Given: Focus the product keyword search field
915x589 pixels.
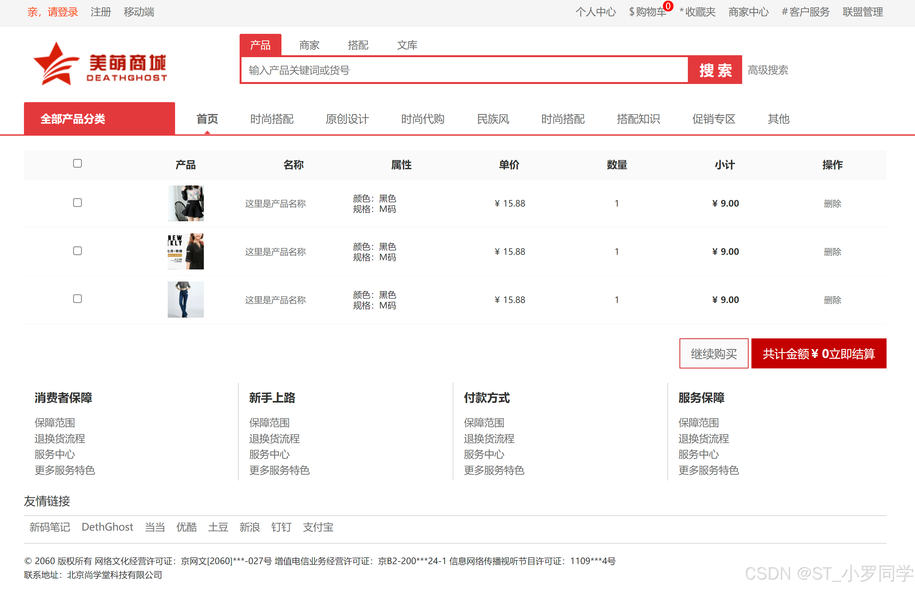Looking at the screenshot, I should [464, 70].
